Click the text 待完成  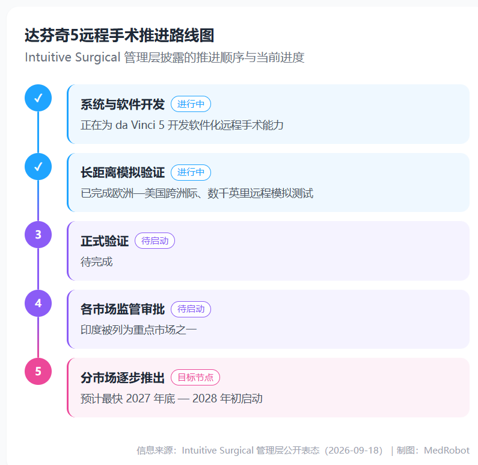coord(97,262)
